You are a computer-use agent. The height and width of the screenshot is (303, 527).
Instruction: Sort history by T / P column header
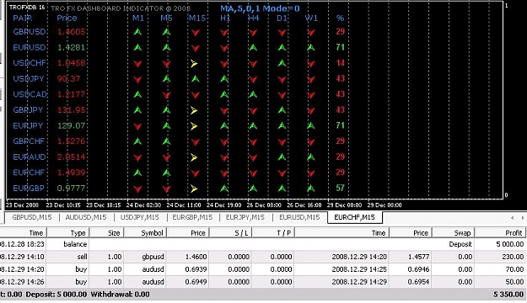pos(273,233)
